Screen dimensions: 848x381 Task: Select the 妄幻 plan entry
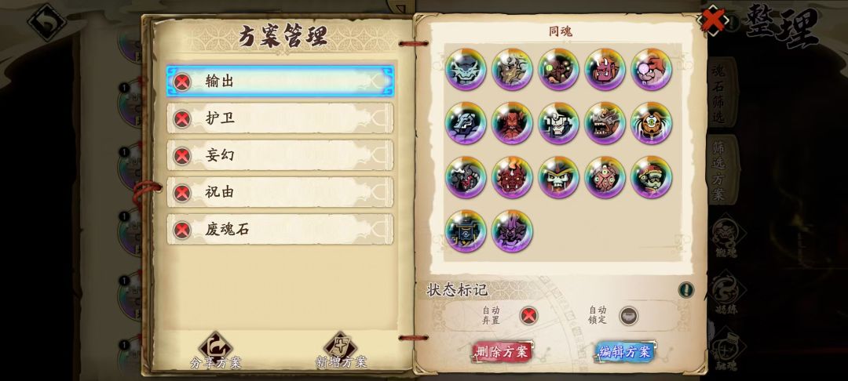tap(280, 155)
